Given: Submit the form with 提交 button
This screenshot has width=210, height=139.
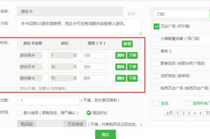Looking at the screenshot, I should [x=106, y=134].
